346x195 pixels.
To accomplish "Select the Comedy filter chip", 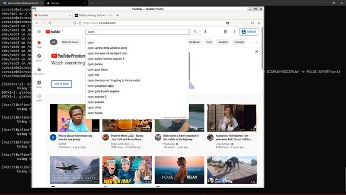I will coord(239,42).
